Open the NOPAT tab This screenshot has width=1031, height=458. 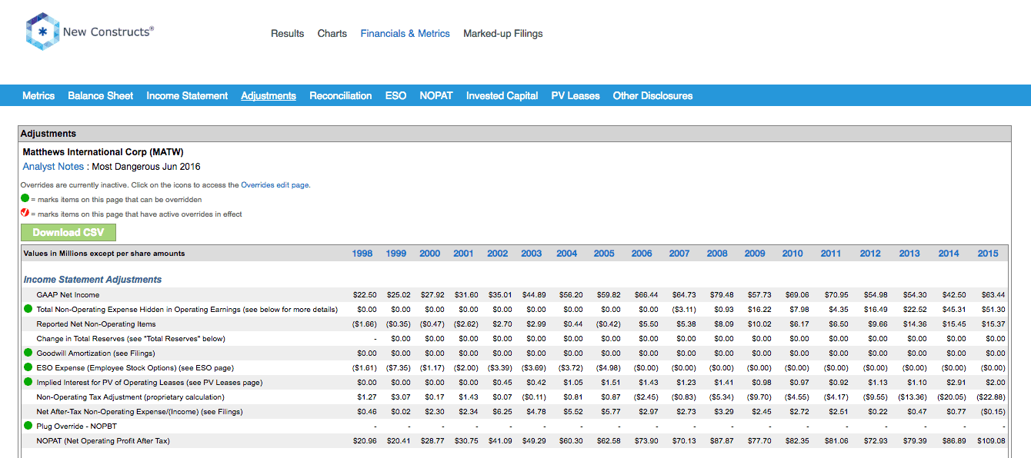[436, 96]
